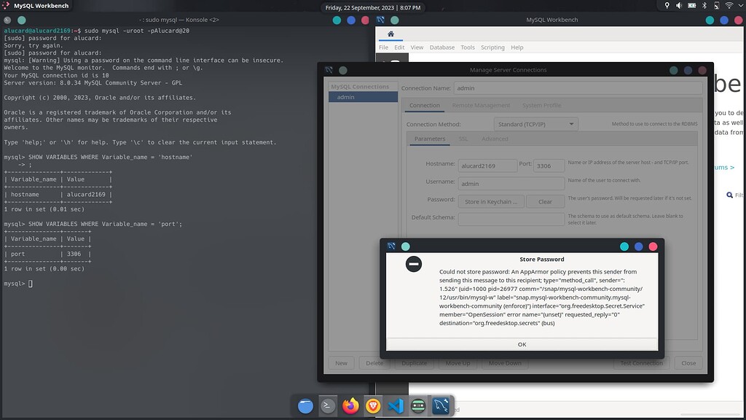Launch Visual Studio Code from the dock

396,407
